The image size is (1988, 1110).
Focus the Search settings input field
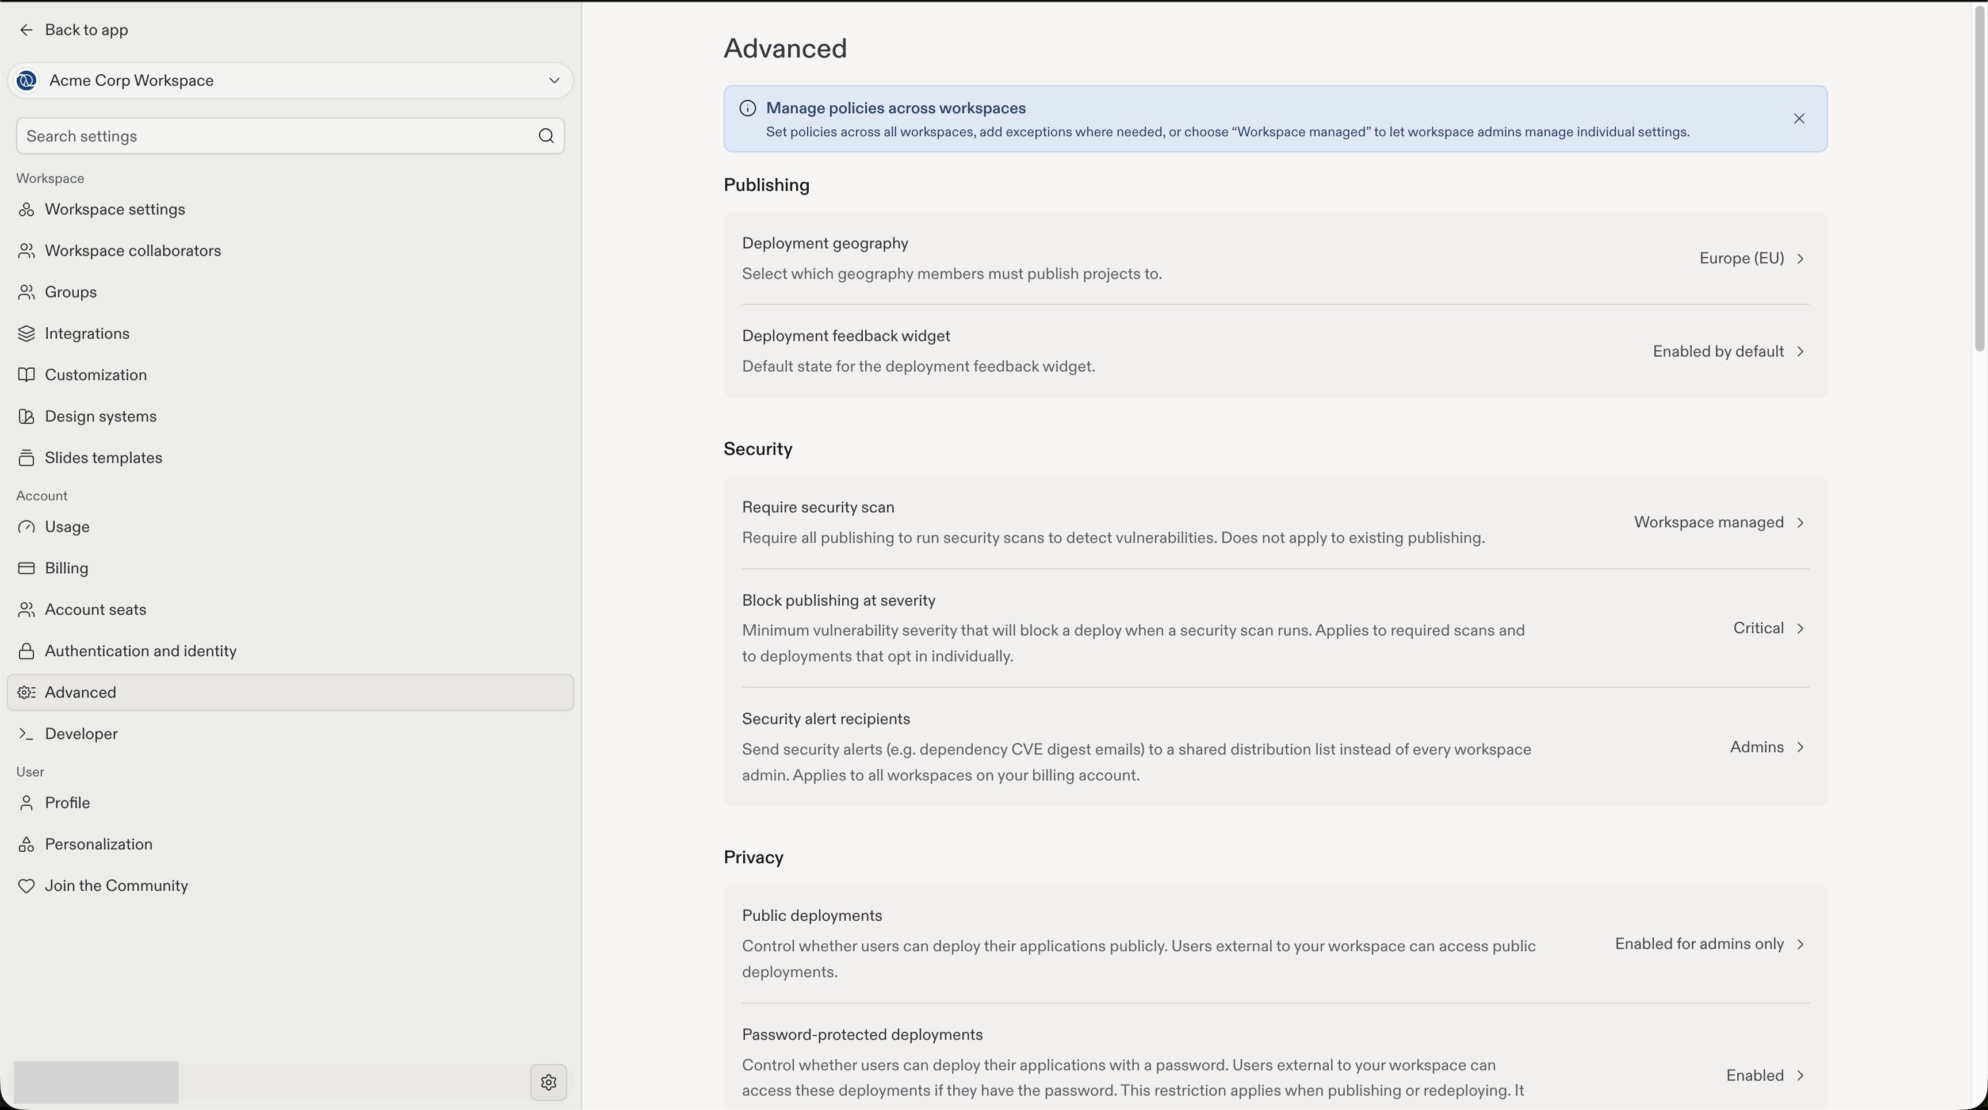[290, 136]
